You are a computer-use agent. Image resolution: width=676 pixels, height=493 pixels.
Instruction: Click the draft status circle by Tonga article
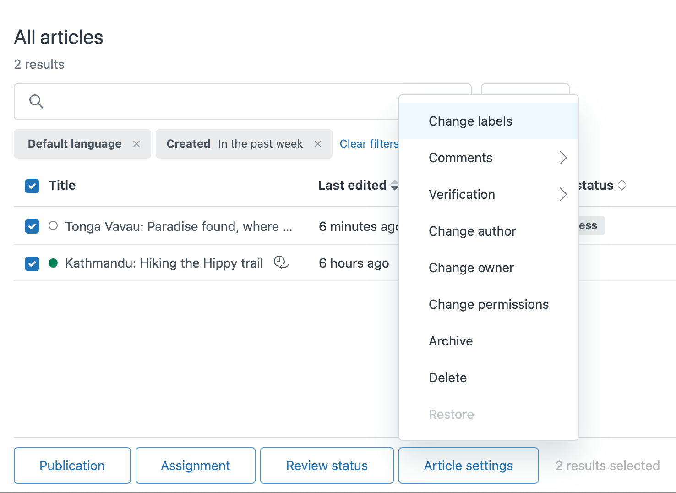53,226
